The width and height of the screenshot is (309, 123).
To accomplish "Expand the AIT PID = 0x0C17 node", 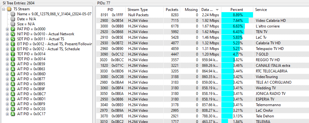I will (8, 114).
